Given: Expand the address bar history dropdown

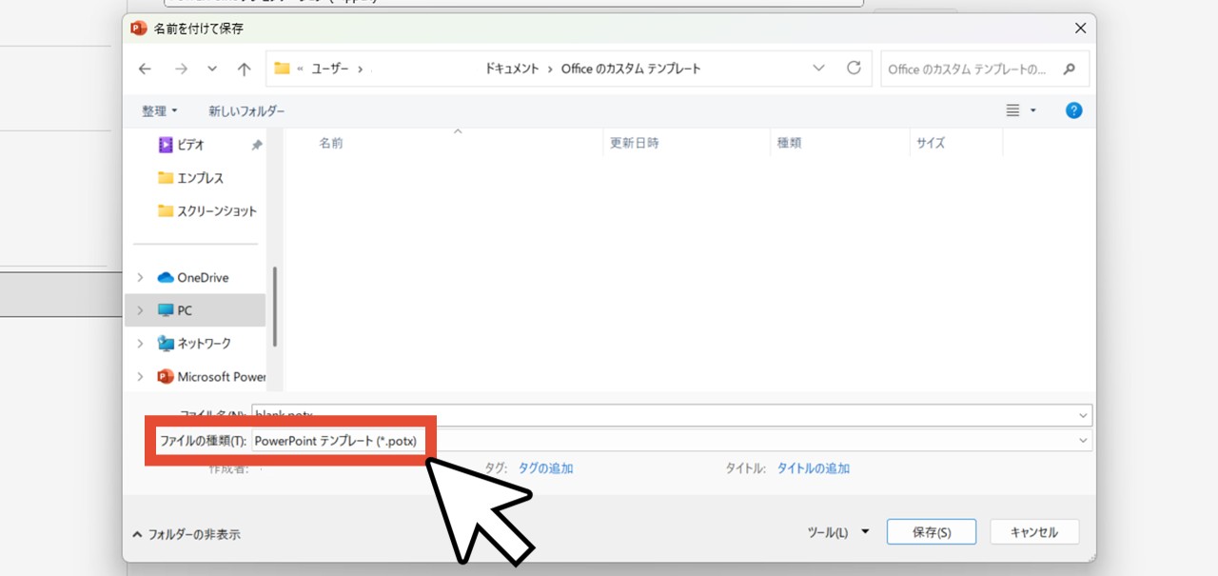Looking at the screenshot, I should pos(818,69).
